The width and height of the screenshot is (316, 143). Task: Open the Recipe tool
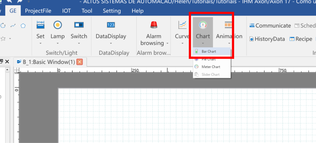click(x=301, y=39)
